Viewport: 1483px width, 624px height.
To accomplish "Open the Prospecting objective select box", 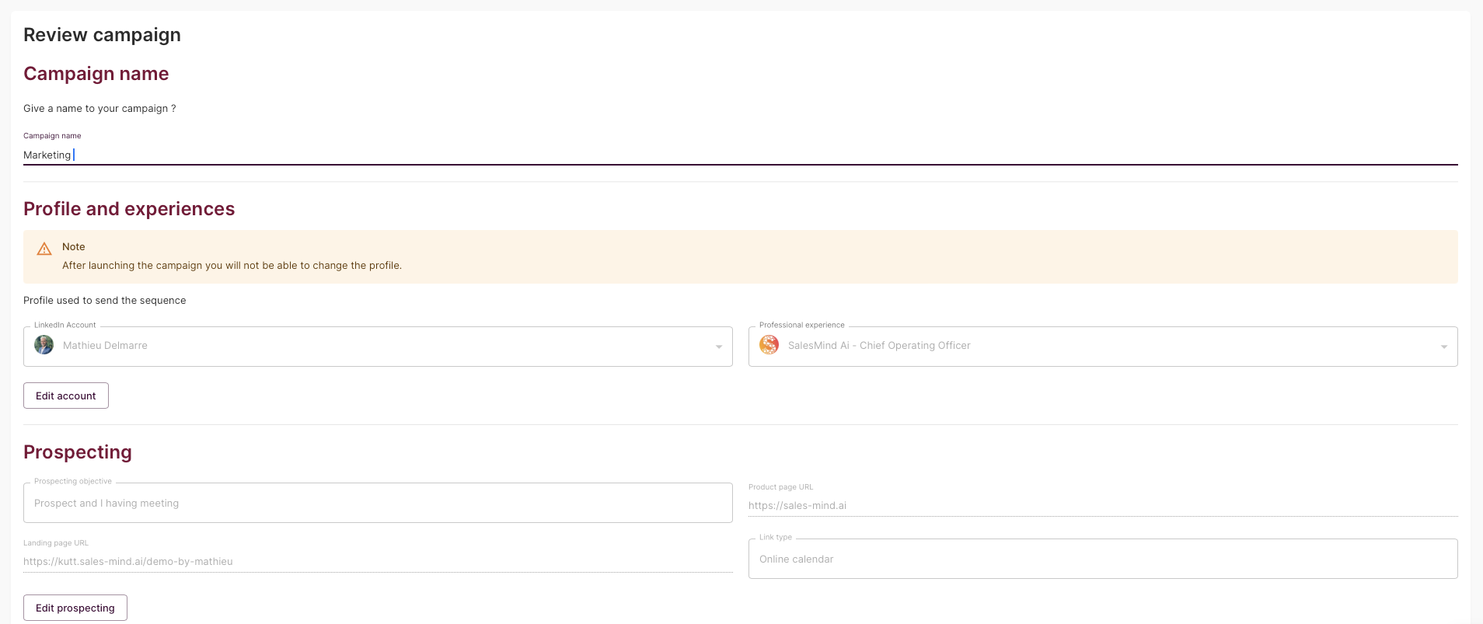I will 378,503.
